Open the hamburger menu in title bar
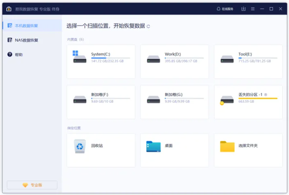 point(253,9)
